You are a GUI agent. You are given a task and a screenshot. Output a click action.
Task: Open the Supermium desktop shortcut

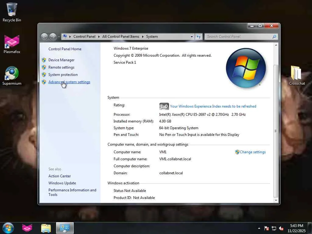[12, 76]
